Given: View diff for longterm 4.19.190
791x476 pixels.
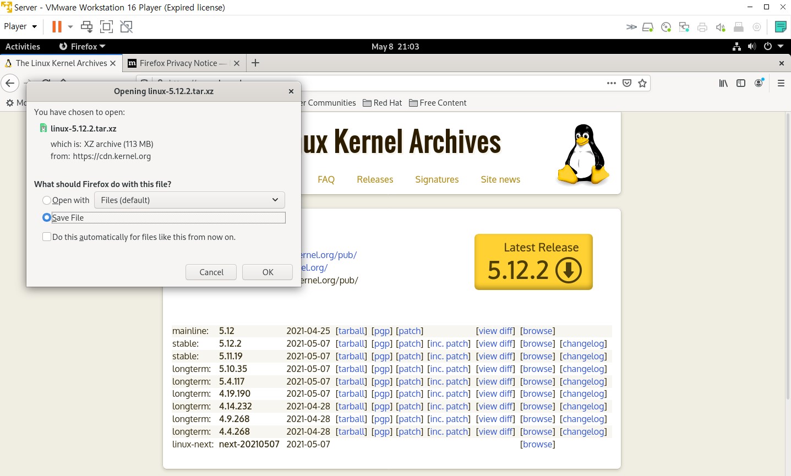Looking at the screenshot, I should pos(495,394).
